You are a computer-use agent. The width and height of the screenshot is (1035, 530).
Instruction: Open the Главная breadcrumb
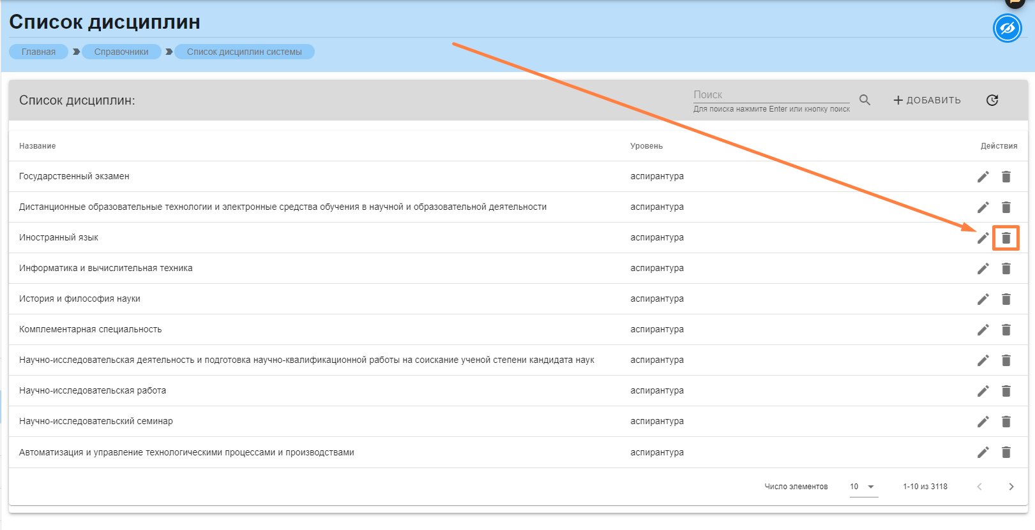pos(38,52)
